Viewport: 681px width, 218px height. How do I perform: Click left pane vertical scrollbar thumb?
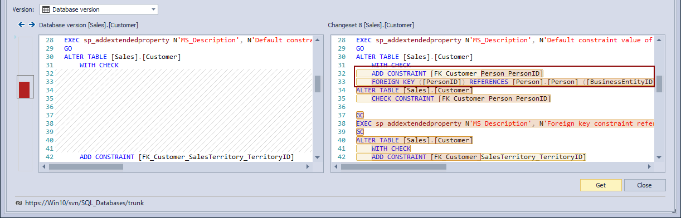[x=318, y=83]
